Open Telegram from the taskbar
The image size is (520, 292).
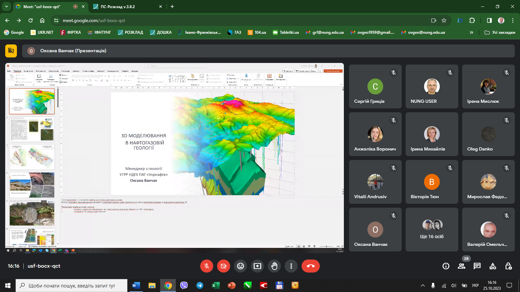tap(200, 286)
